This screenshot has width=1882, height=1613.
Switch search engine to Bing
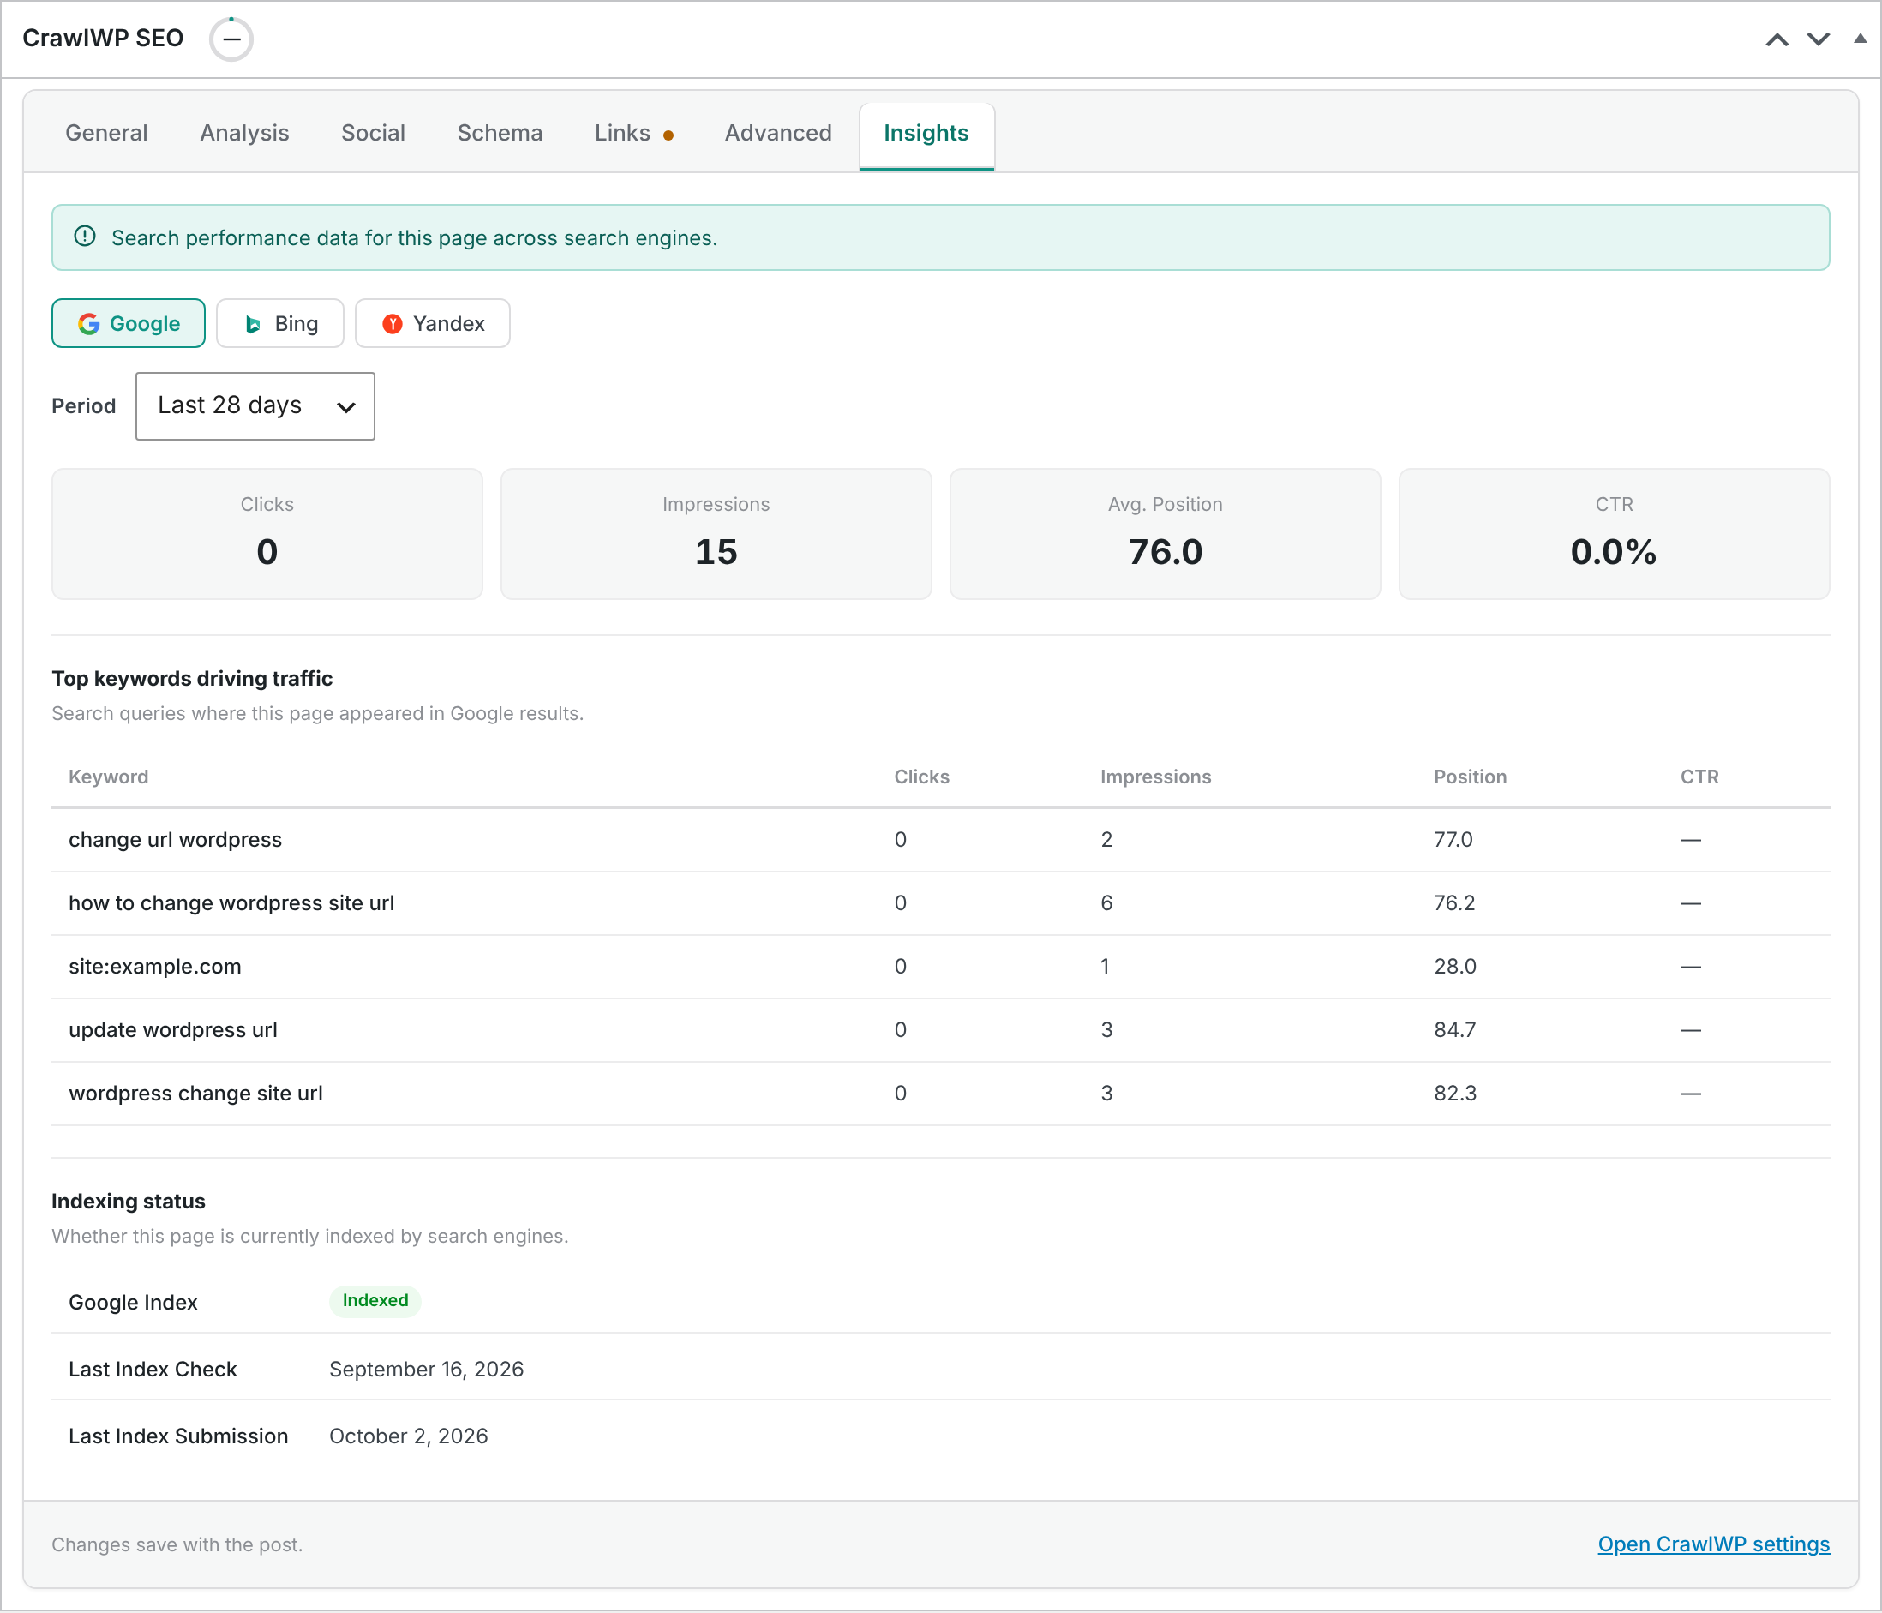pyautogui.click(x=279, y=323)
